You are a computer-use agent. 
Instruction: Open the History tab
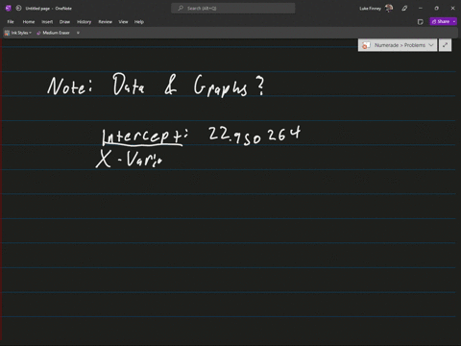pyautogui.click(x=84, y=22)
